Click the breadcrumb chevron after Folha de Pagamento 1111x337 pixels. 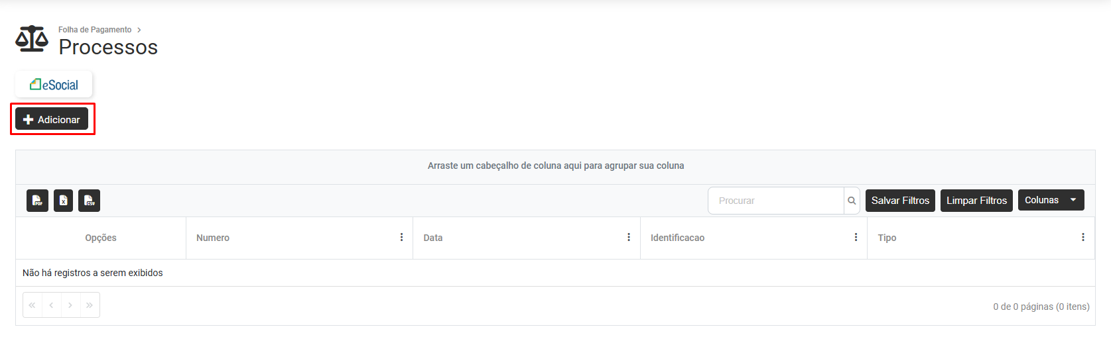tap(139, 30)
